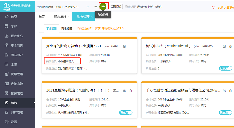234x128 pixels.
Task: Select the 平铺视图 view tab
Action: (51, 29)
